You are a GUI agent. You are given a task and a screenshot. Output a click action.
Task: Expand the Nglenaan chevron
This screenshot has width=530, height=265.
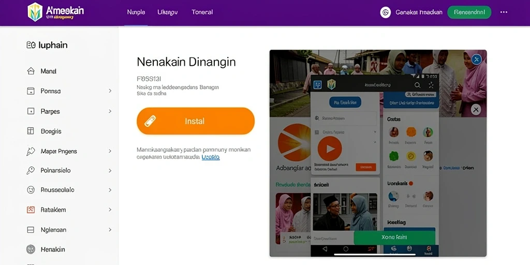click(x=110, y=230)
